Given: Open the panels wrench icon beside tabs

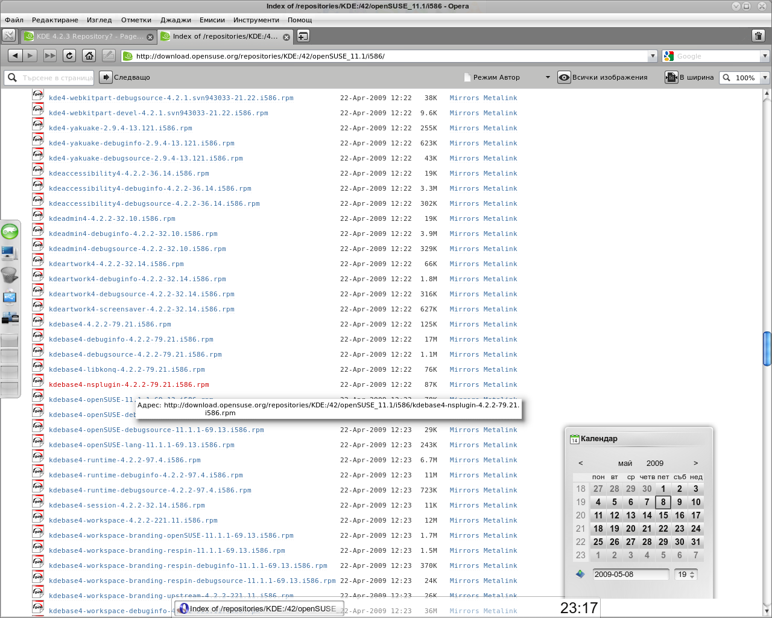Looking at the screenshot, I should coord(8,36).
